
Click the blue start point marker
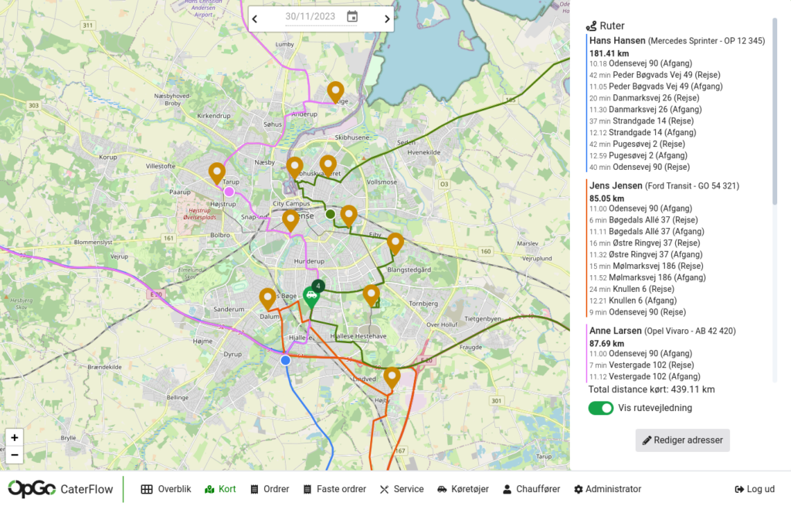pos(285,360)
